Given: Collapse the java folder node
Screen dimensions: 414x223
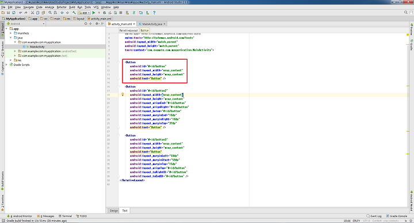Looking at the screenshot, I should pos(11,38).
